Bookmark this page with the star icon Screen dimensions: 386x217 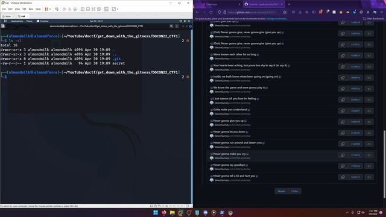point(285,12)
